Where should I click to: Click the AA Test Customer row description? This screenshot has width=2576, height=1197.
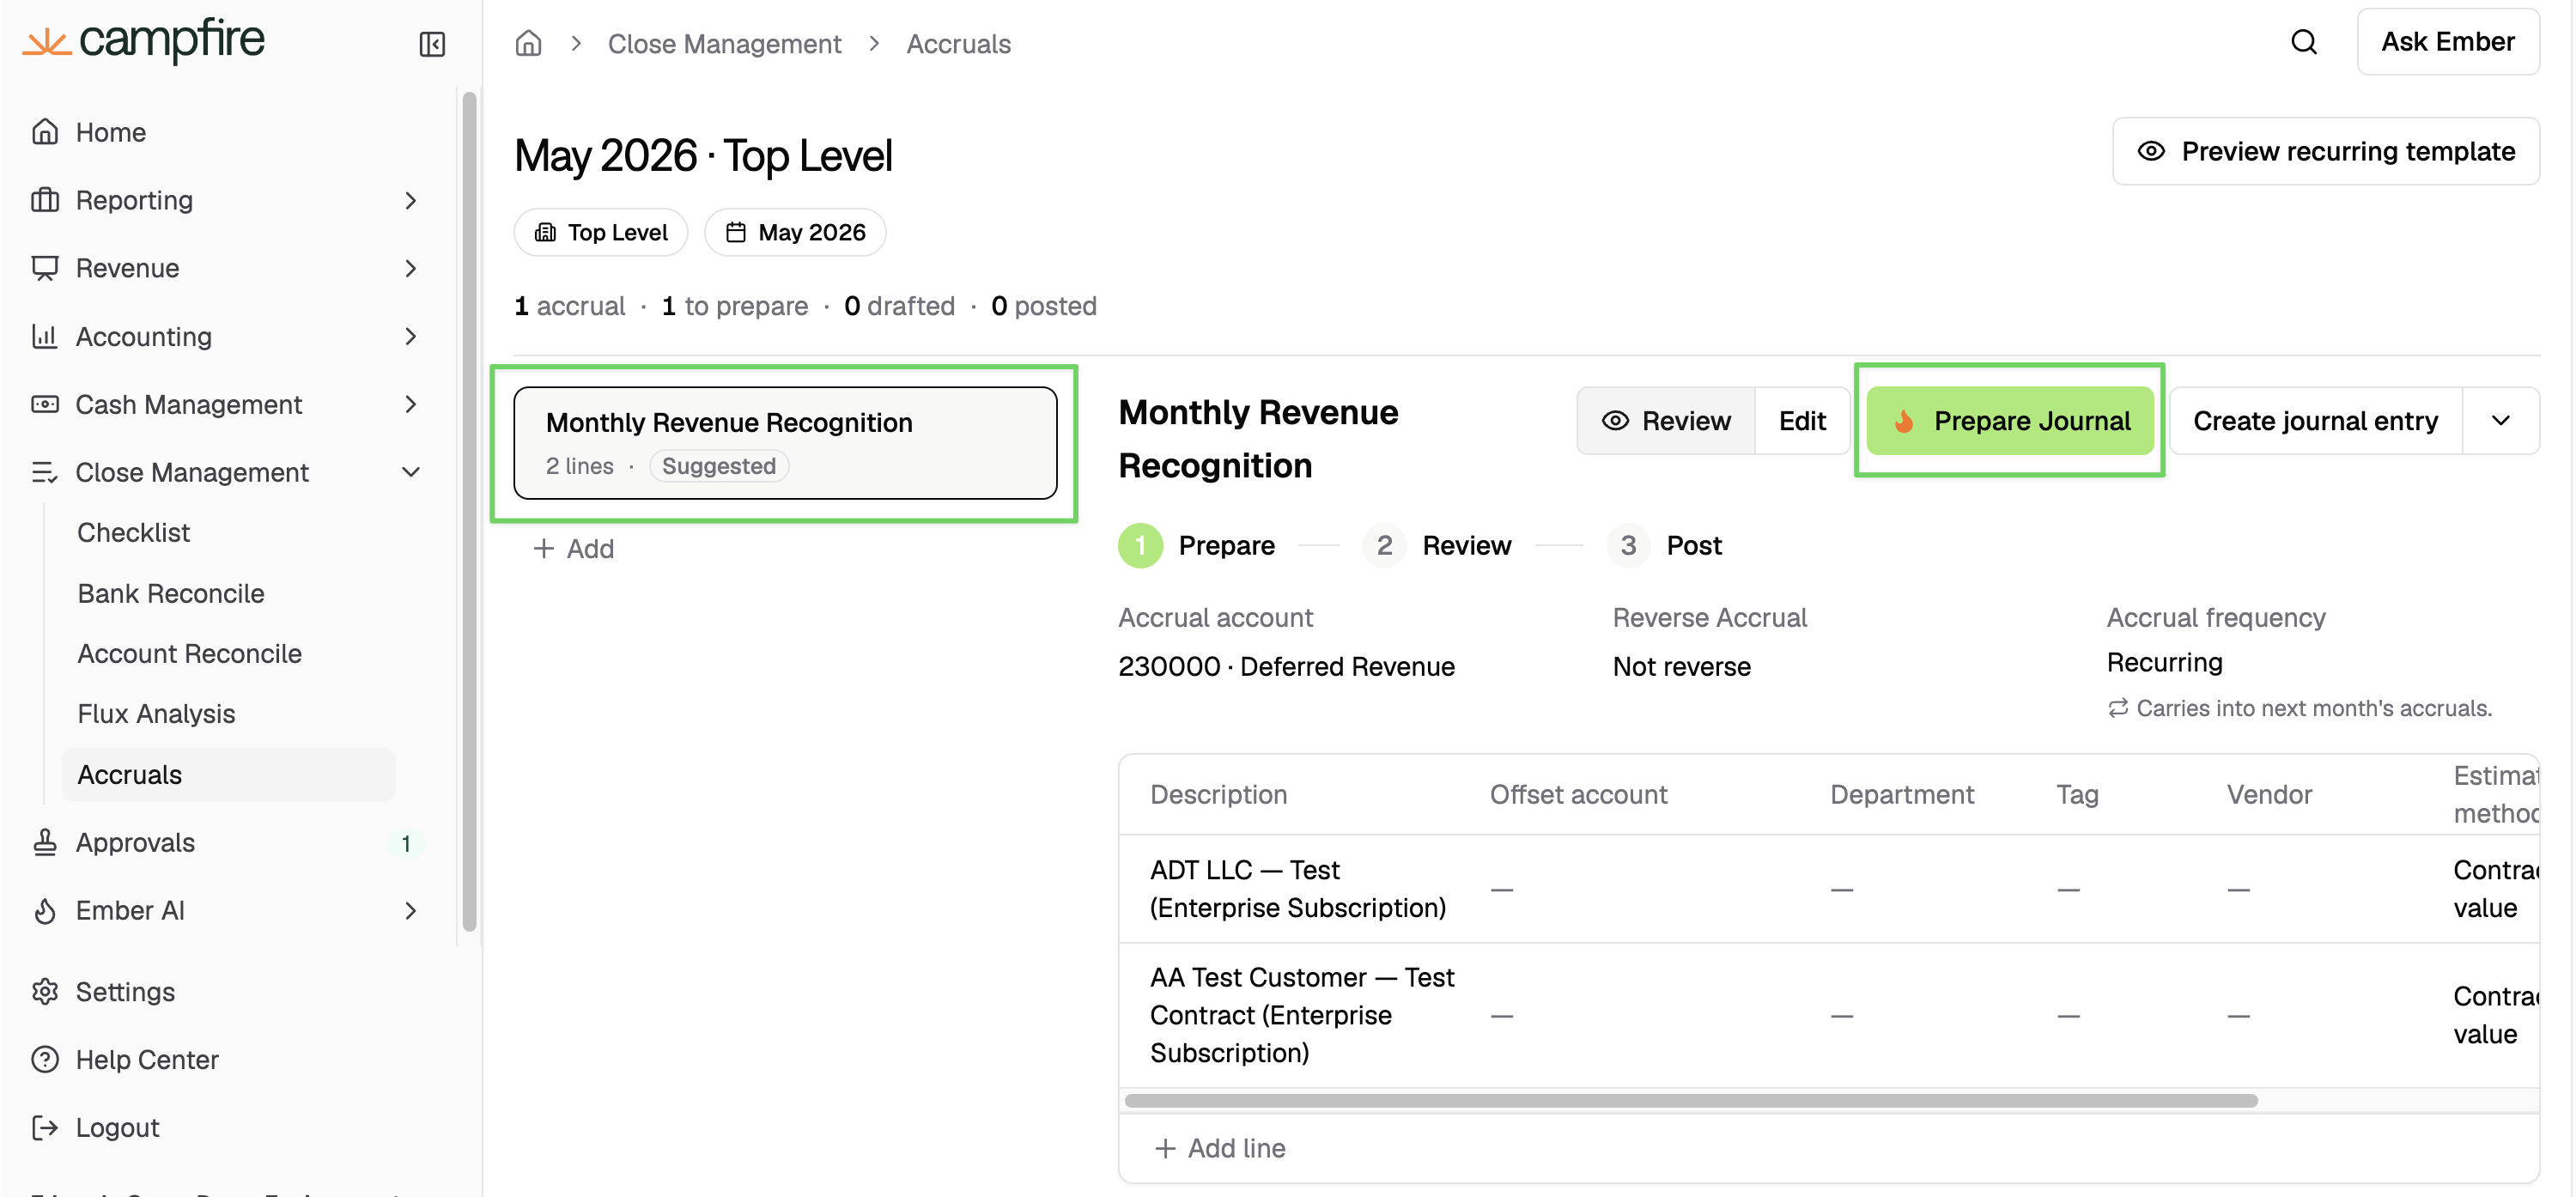[1302, 1014]
